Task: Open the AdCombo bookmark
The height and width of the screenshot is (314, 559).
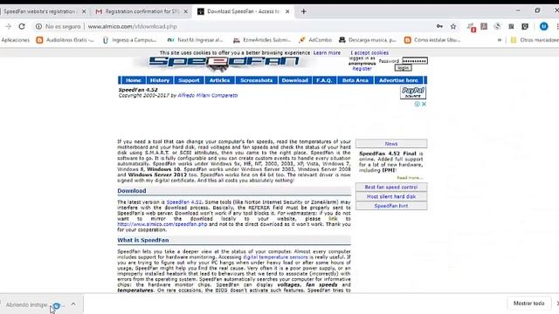Action: pos(315,40)
